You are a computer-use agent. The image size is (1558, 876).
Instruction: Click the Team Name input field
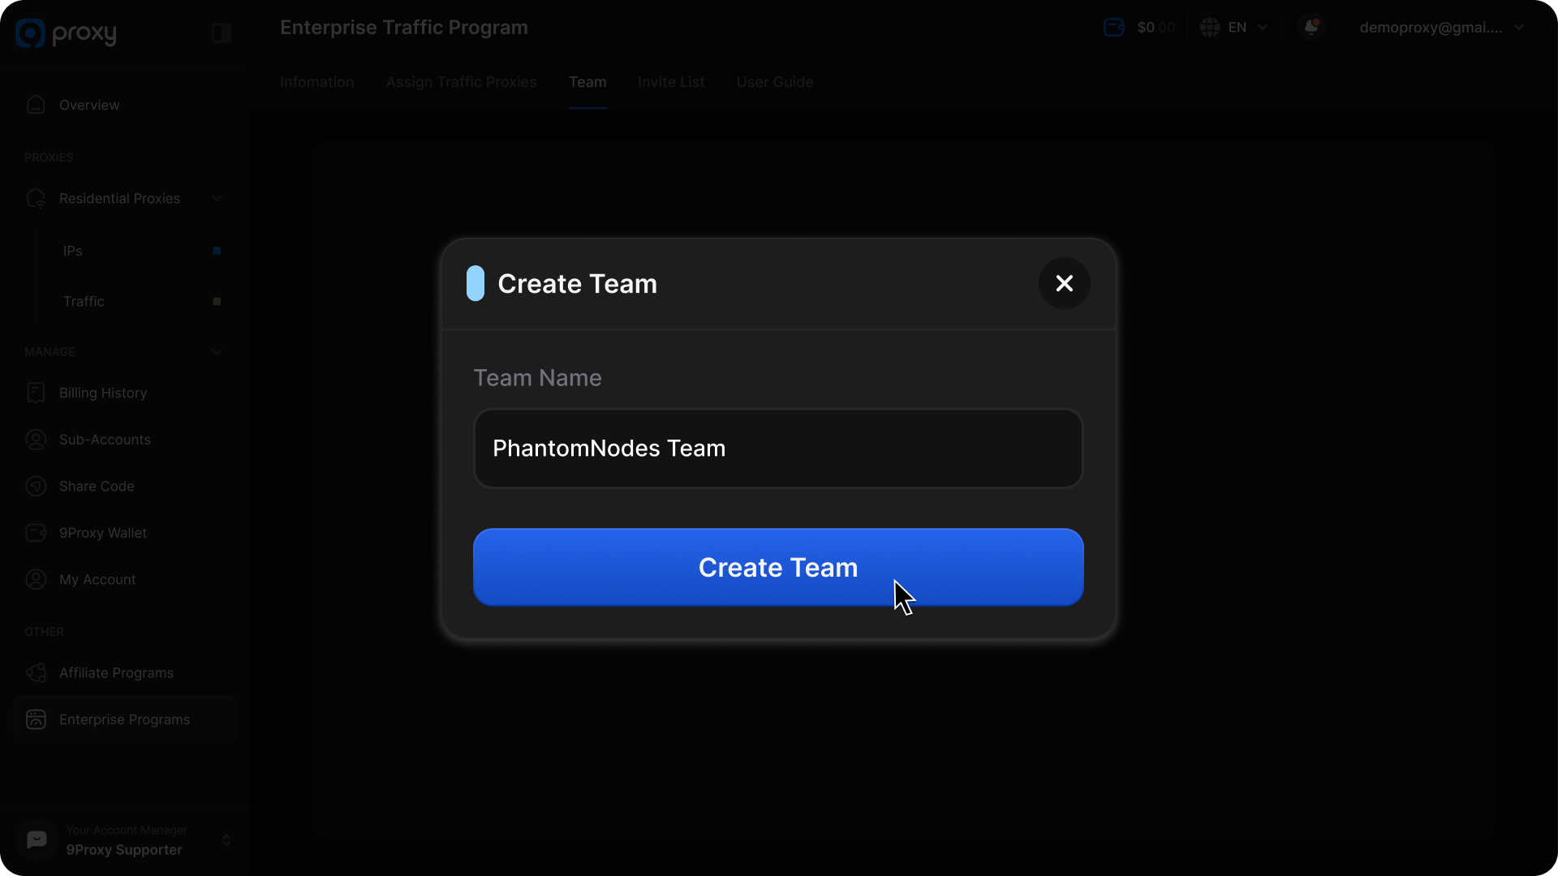pos(777,449)
